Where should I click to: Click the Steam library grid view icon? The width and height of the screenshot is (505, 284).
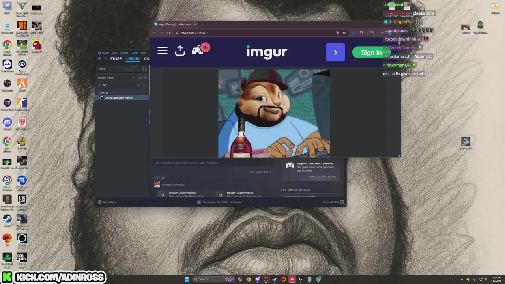144,69
